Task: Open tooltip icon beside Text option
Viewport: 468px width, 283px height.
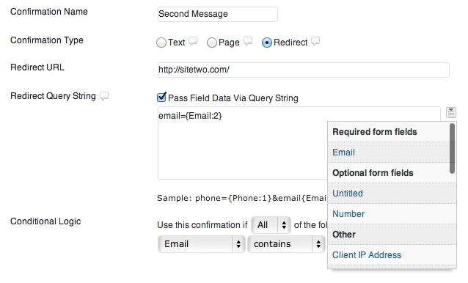Action: pyautogui.click(x=193, y=41)
